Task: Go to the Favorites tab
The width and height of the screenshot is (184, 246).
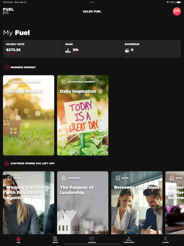Action: 92,240
